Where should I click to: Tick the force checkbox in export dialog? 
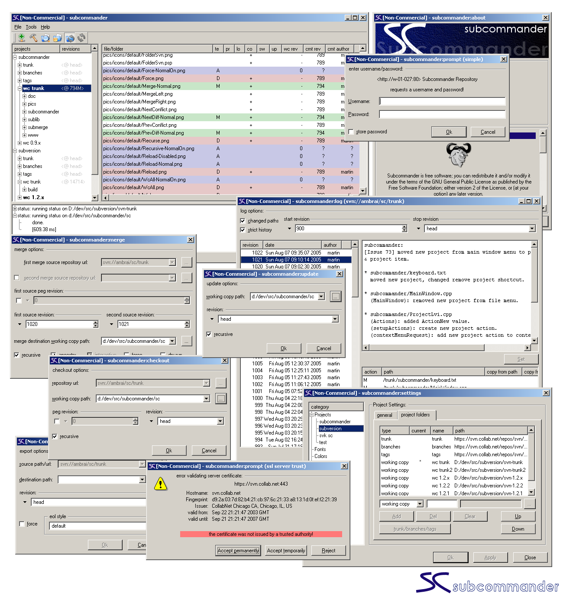(x=22, y=524)
